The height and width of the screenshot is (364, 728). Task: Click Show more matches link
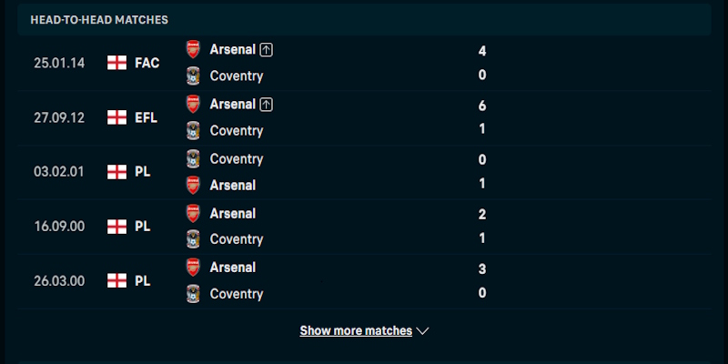coord(356,330)
